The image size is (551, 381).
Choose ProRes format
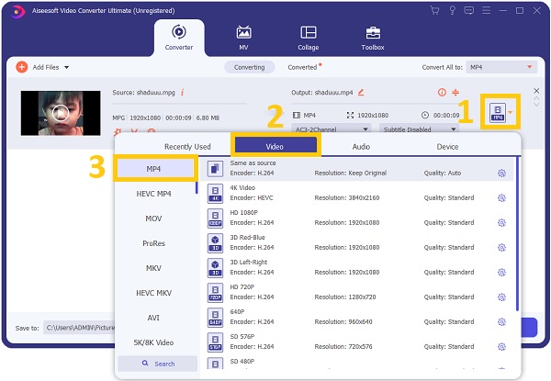pyautogui.click(x=153, y=243)
